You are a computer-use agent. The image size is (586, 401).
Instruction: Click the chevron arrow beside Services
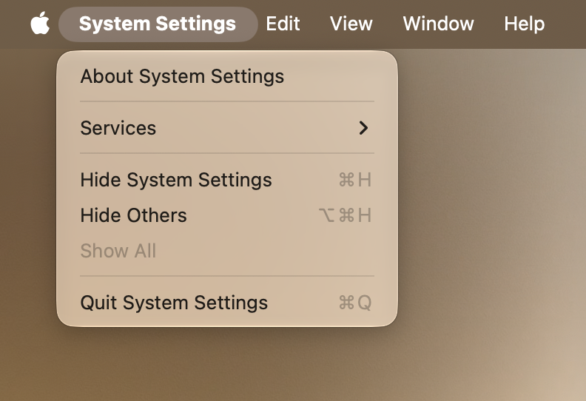pos(363,128)
